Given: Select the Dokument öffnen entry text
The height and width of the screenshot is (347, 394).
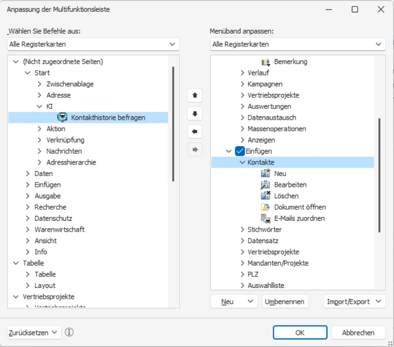Looking at the screenshot, I should [x=300, y=207].
